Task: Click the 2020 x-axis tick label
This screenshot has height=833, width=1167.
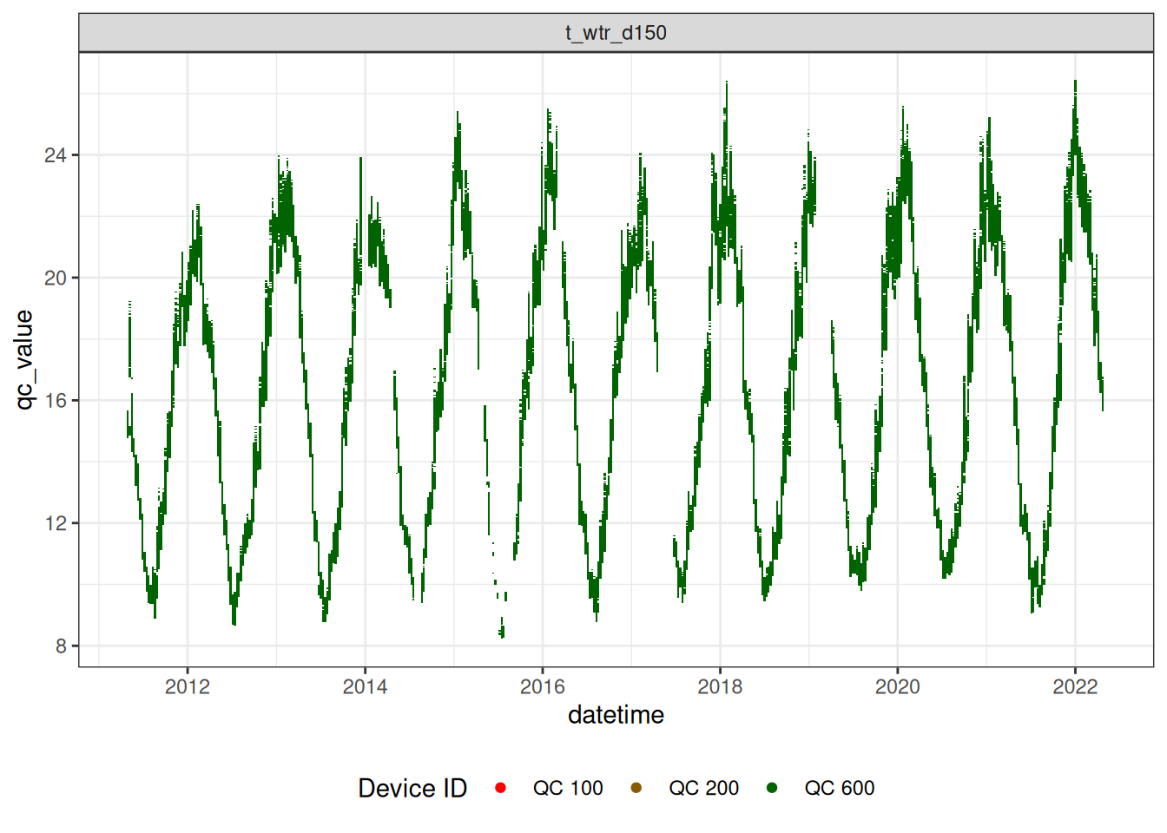Action: (x=897, y=687)
